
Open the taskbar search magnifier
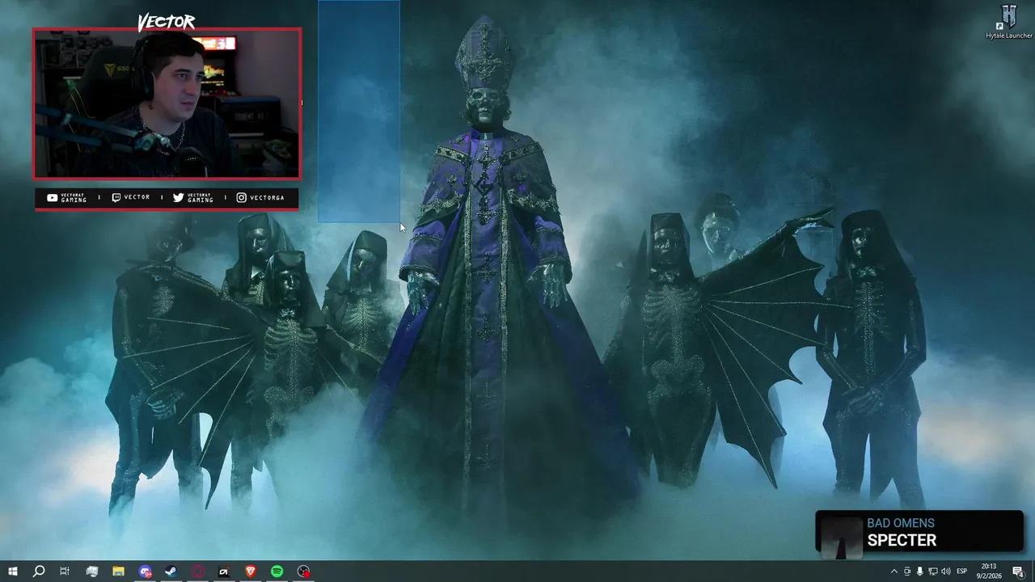click(38, 571)
